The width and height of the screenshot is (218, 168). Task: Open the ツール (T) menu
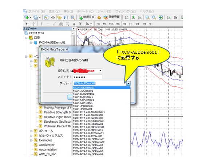pos(104,11)
